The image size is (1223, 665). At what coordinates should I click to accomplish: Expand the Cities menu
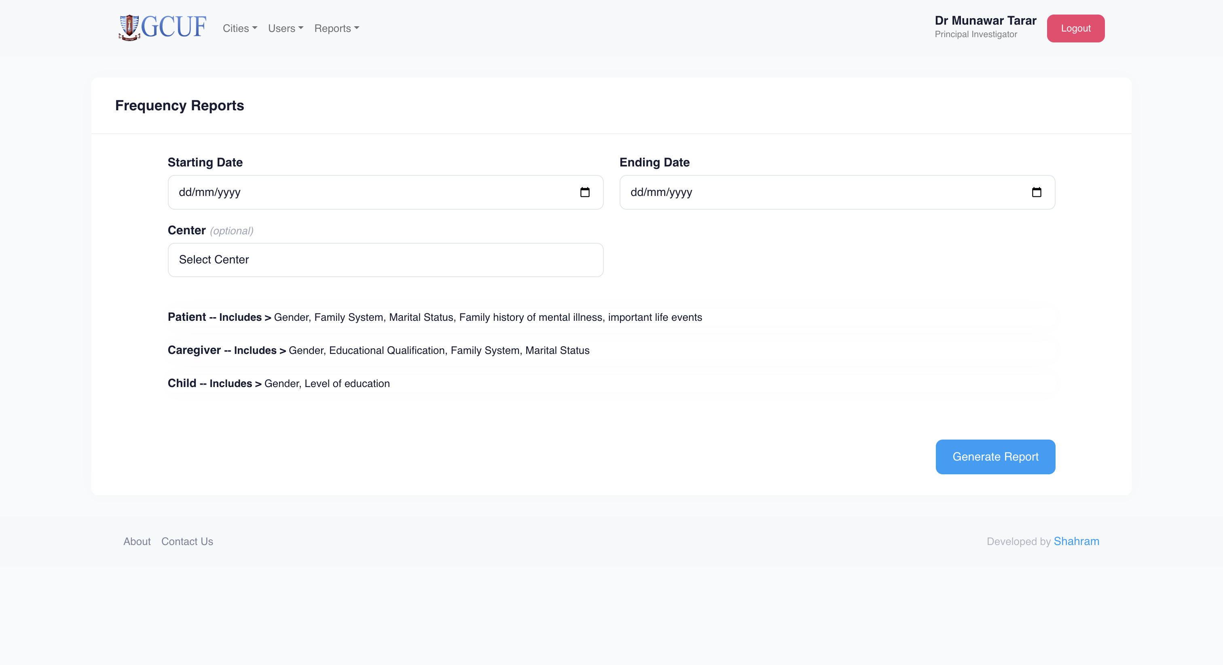tap(240, 28)
